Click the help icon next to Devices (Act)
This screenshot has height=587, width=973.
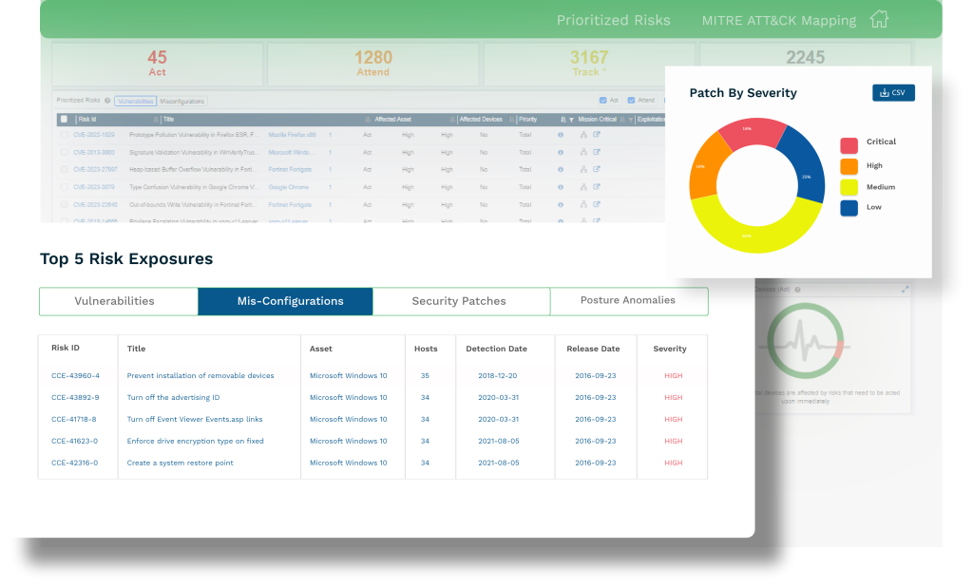[796, 289]
